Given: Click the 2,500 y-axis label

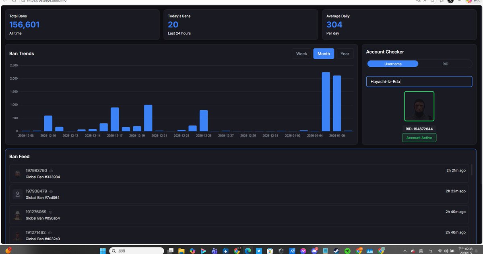Looking at the screenshot, I should click(14, 66).
